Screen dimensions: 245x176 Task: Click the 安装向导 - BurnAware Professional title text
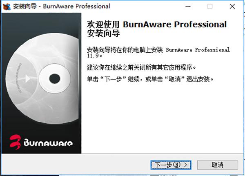(x=62, y=7)
